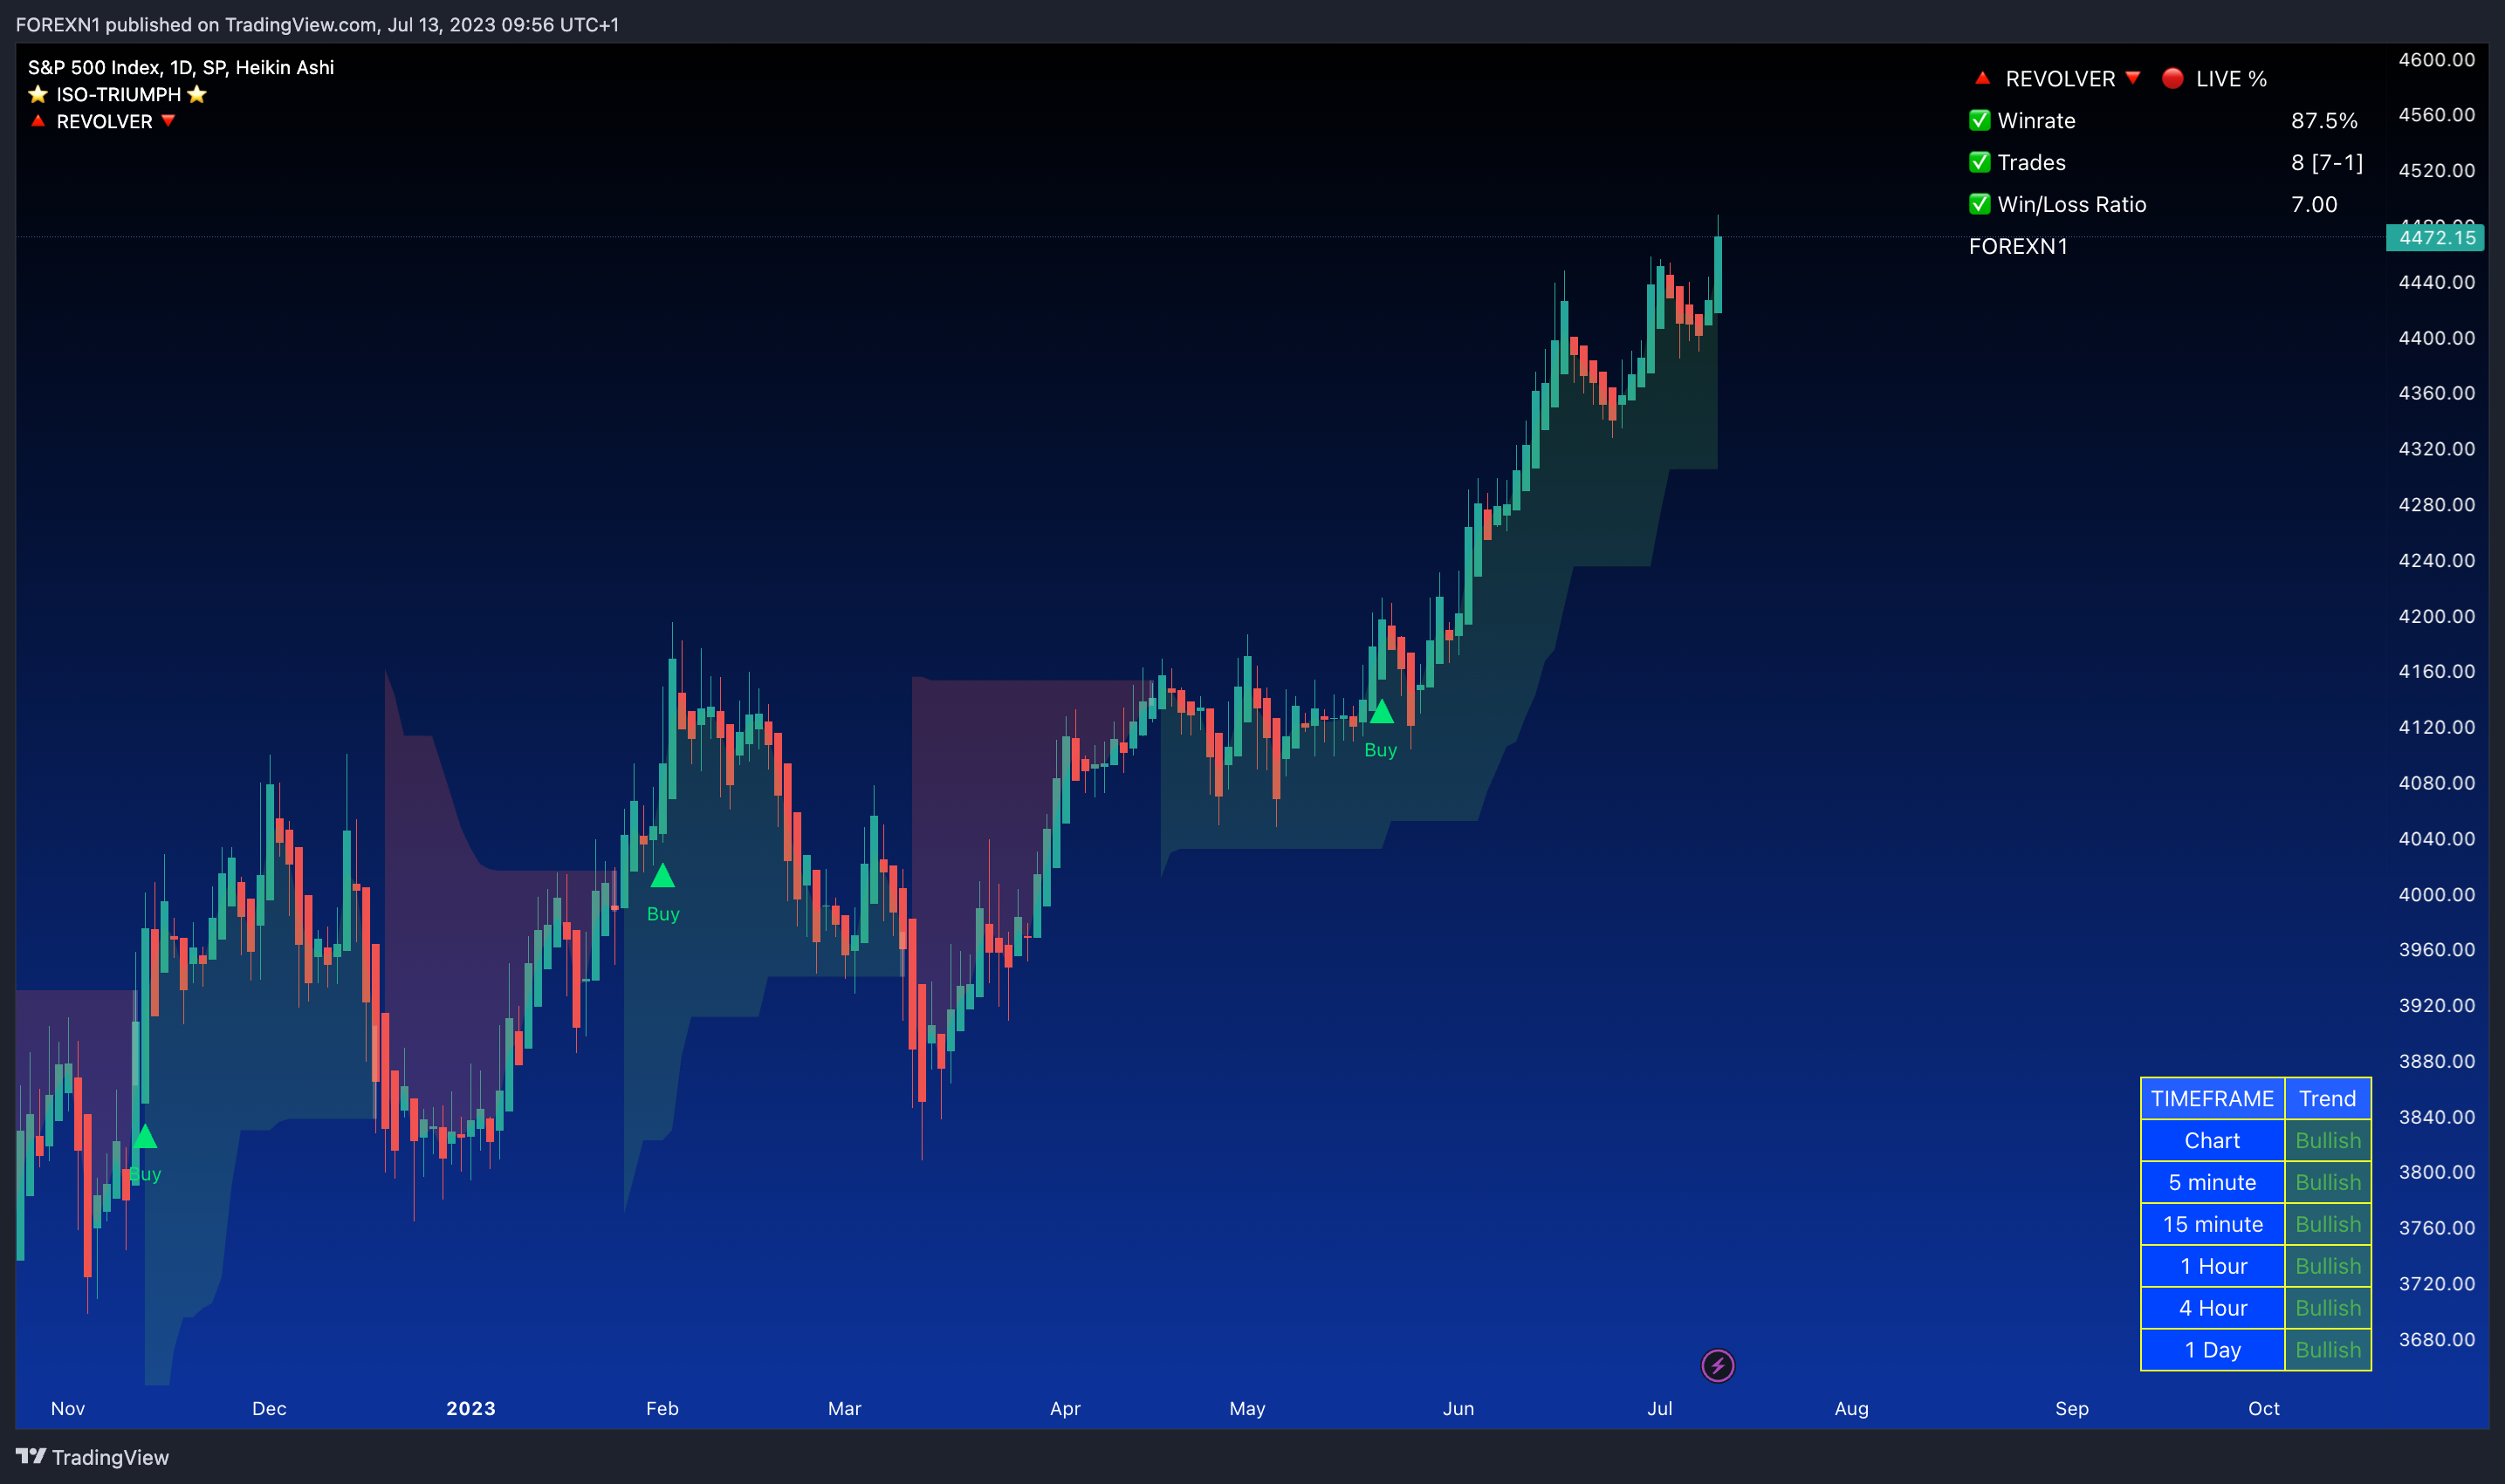Image resolution: width=2505 pixels, height=1484 pixels.
Task: Click the 4472.15 current price label
Action: click(x=2436, y=237)
